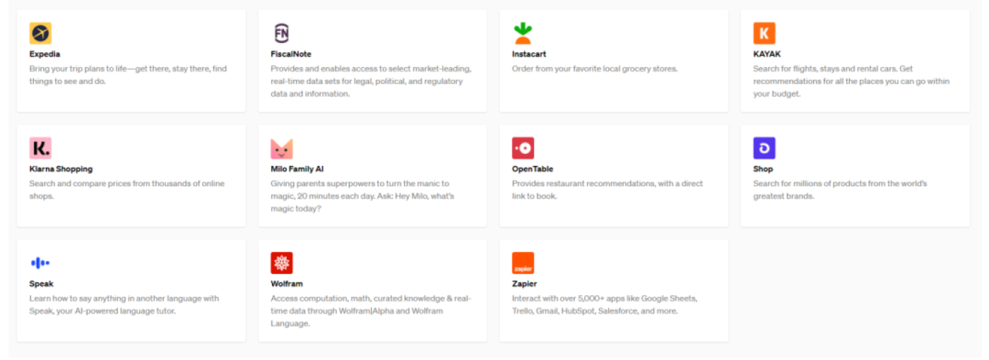Click the Instacart carrot icon
The height and width of the screenshot is (360, 989).
coord(523,33)
